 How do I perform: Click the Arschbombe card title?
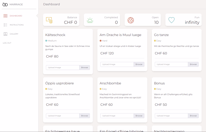(x=110, y=83)
